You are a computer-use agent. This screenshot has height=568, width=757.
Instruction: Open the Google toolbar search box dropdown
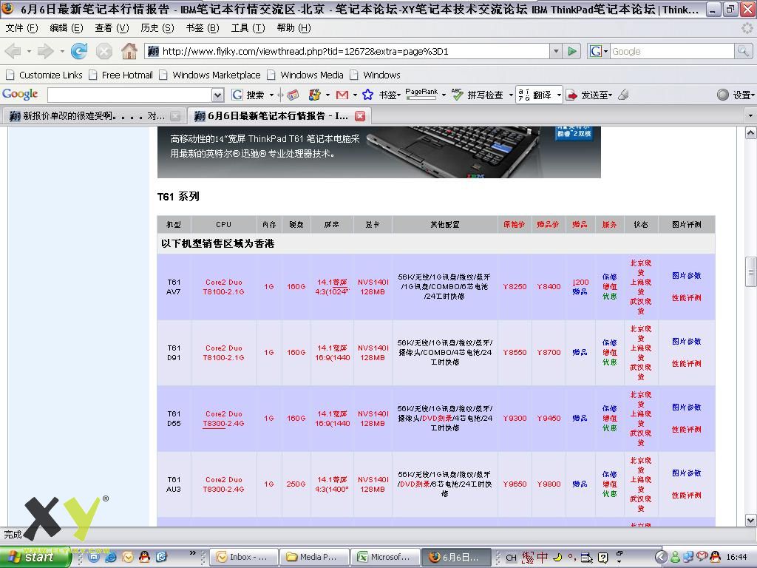pos(218,95)
